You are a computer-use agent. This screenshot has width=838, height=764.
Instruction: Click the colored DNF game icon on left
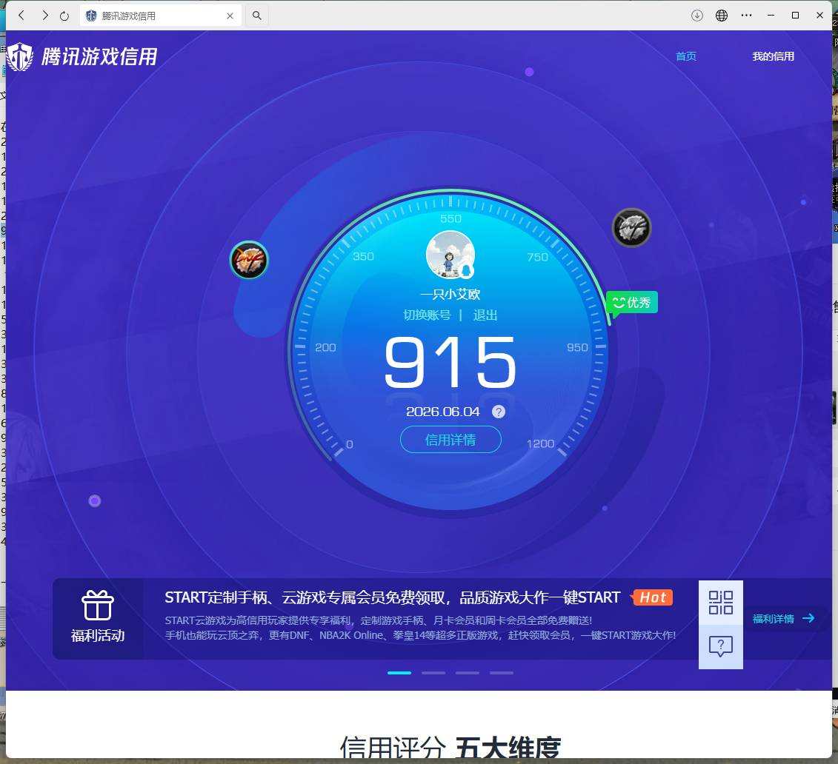(249, 260)
